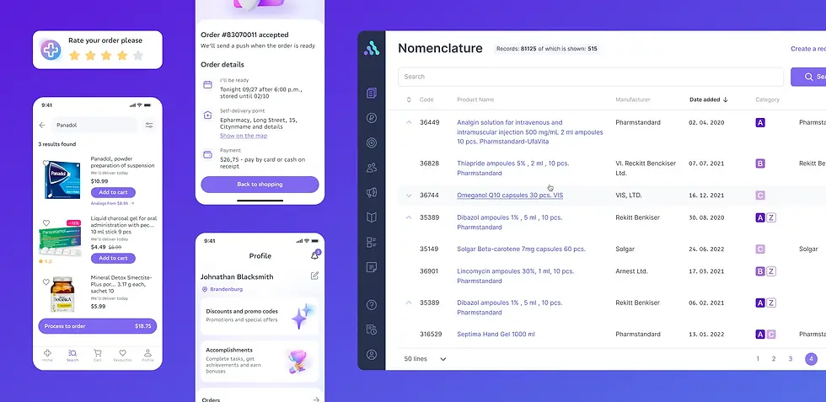This screenshot has height=402, width=826.
Task: Open the document history clock icon in sidebar
Action: (372, 330)
